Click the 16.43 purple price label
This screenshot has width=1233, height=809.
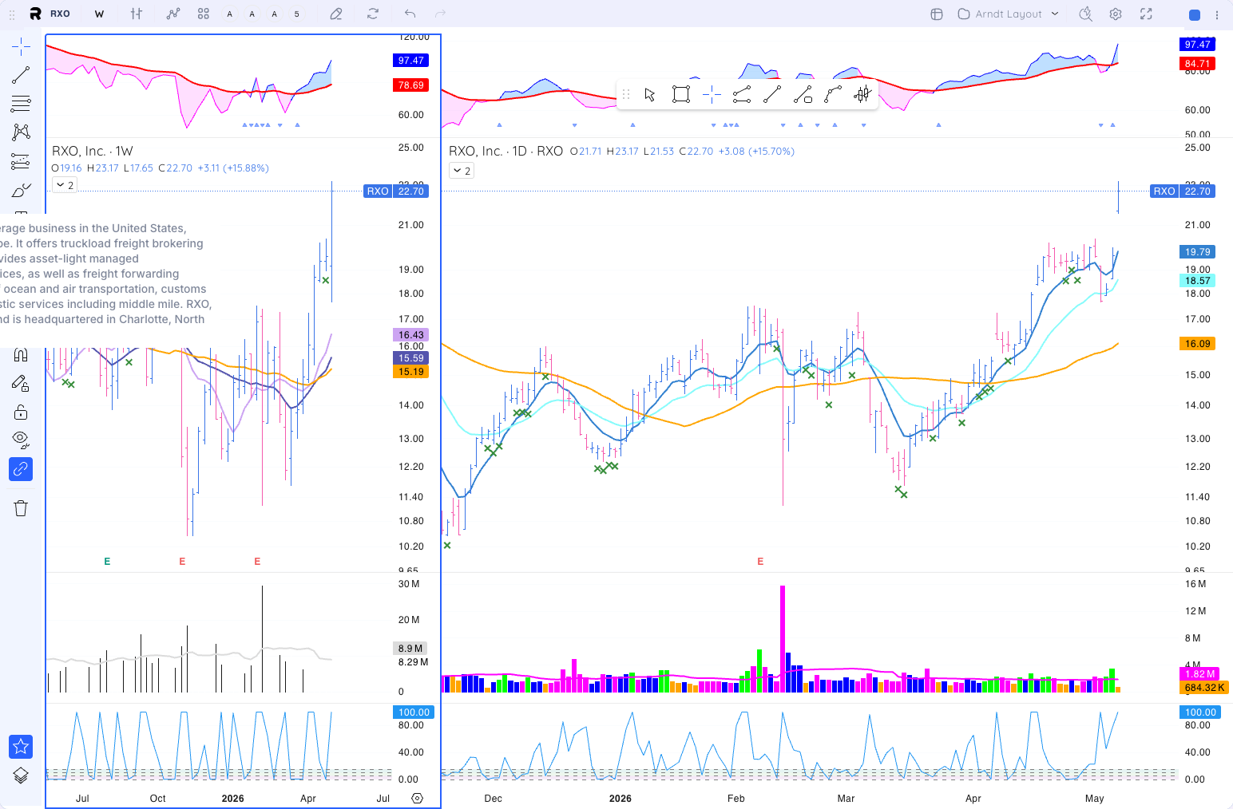pyautogui.click(x=411, y=335)
